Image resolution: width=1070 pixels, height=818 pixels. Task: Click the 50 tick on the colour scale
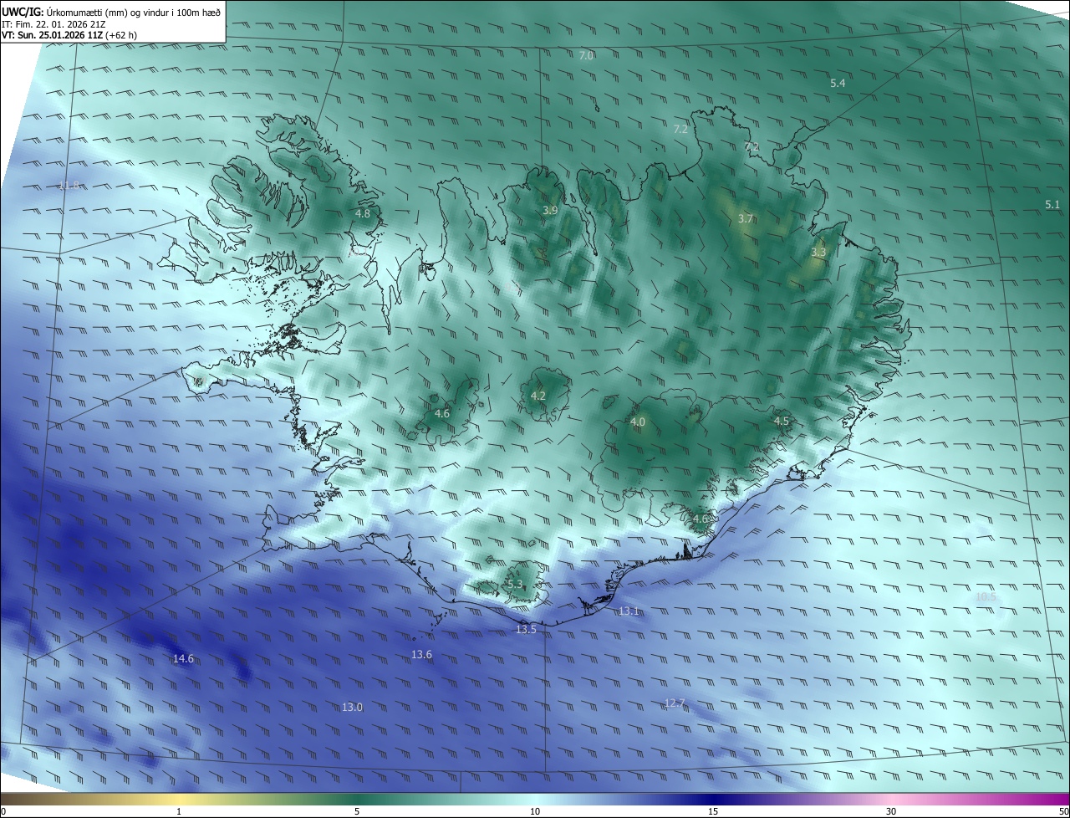1063,811
